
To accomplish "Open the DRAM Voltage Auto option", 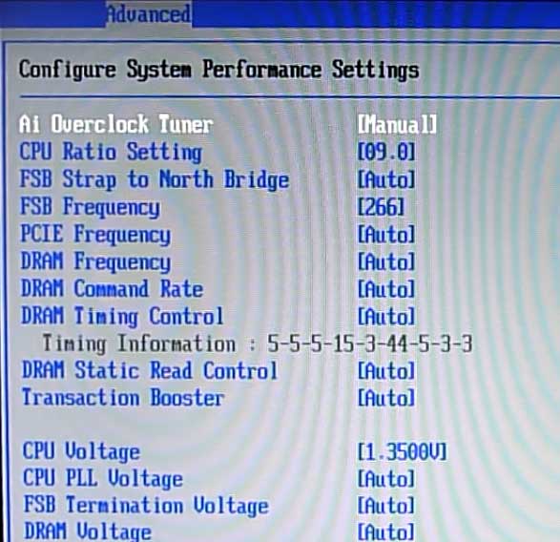I will coord(386,532).
